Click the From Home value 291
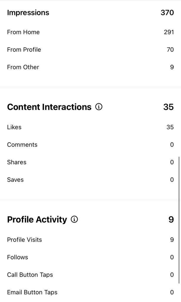 [x=169, y=32]
